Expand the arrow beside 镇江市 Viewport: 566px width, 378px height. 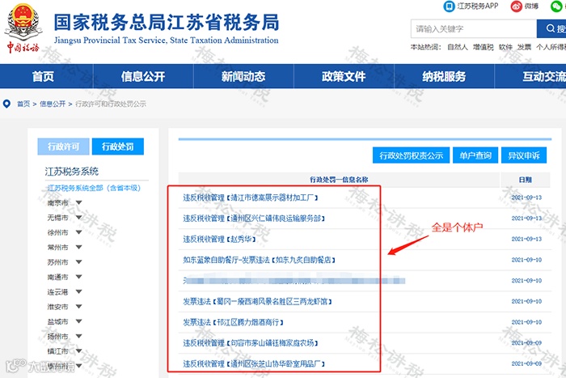click(x=78, y=351)
